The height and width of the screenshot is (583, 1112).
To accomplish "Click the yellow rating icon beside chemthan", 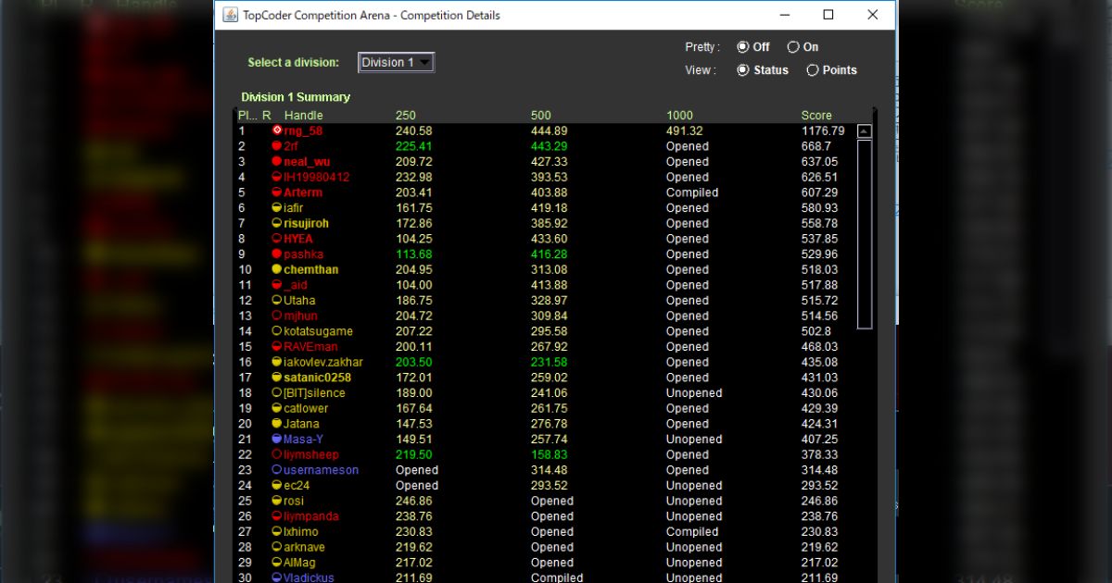I will click(276, 269).
